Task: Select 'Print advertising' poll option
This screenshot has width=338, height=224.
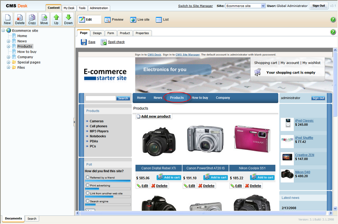Action: click(x=87, y=185)
